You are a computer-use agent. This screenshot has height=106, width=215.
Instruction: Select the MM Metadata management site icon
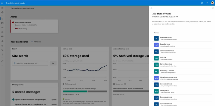[156, 78]
